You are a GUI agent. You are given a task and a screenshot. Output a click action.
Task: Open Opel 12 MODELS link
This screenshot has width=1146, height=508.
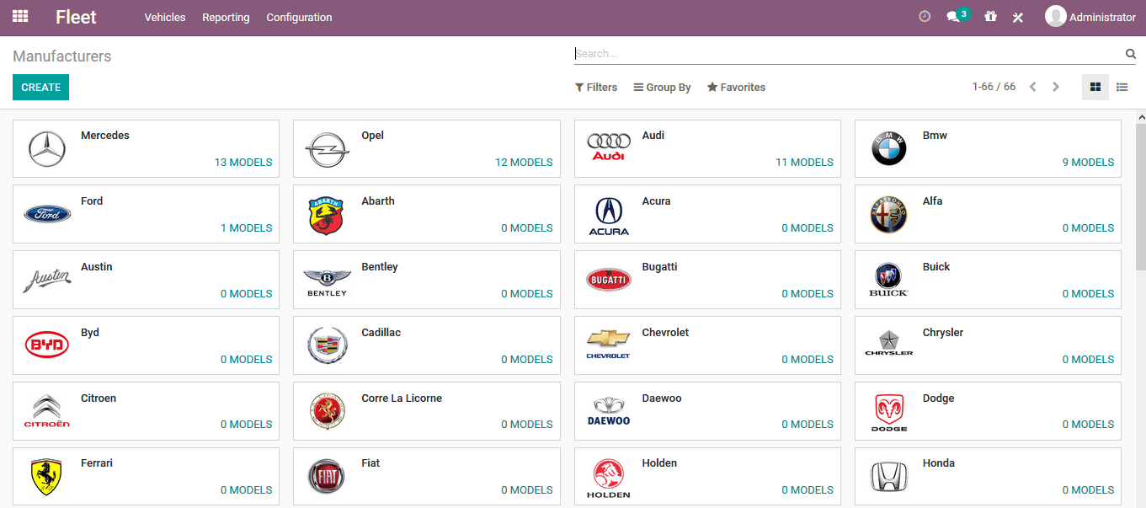(524, 163)
